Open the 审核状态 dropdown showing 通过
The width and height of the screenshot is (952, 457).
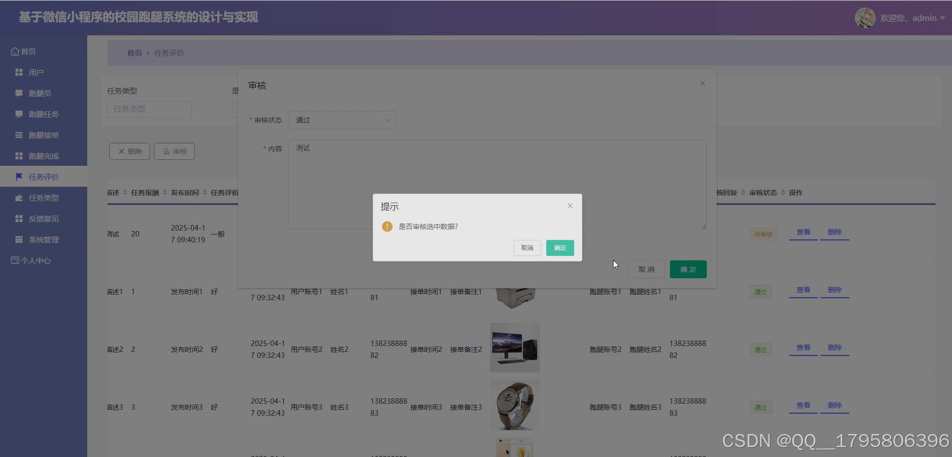tap(342, 119)
